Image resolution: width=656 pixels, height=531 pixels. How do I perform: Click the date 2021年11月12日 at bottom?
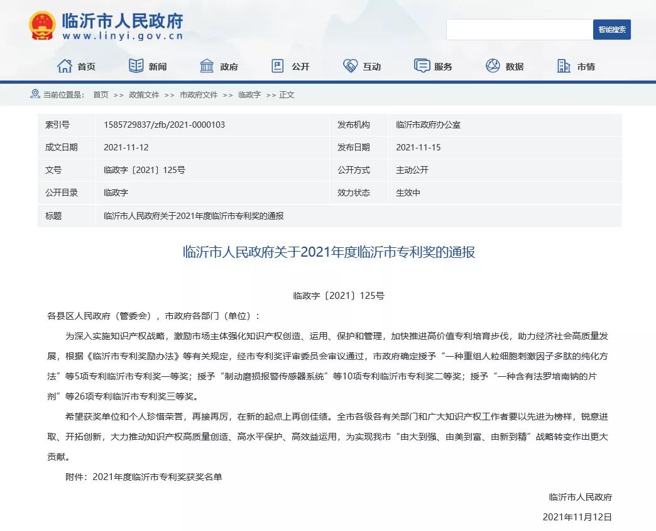(x=577, y=517)
